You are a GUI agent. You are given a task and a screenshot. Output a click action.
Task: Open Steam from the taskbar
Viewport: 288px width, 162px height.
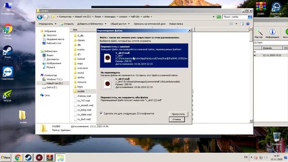click(28, 157)
